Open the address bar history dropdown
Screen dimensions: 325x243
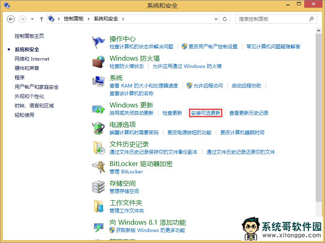point(215,19)
